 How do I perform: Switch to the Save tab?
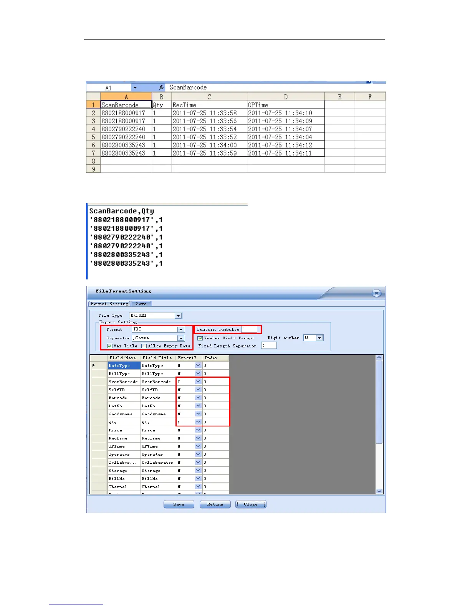pos(141,304)
